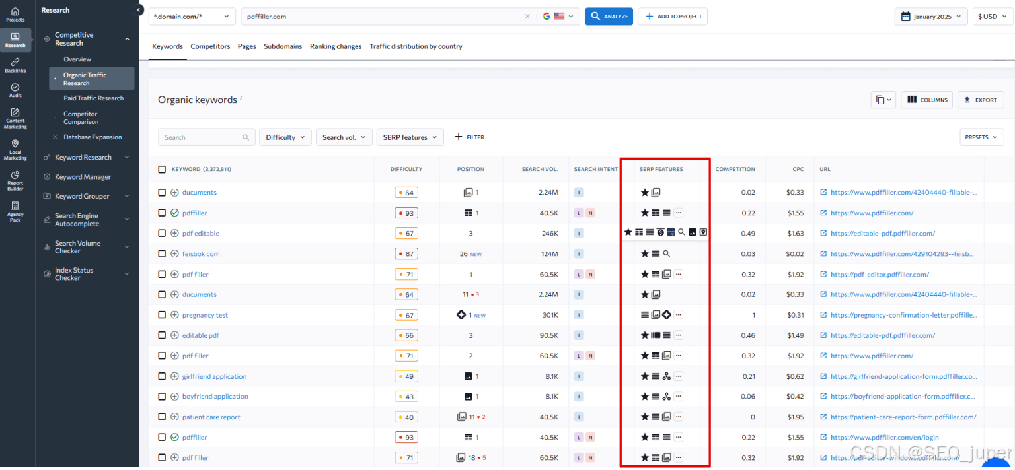The width and height of the screenshot is (1015, 470).
Task: Open external link icon for editable-pdf.pdffiller.com row pdf editable
Action: pos(823,233)
